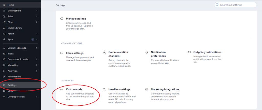
Task: Click the Inbox settings chat bubble icon
Action: [x=62, y=53]
